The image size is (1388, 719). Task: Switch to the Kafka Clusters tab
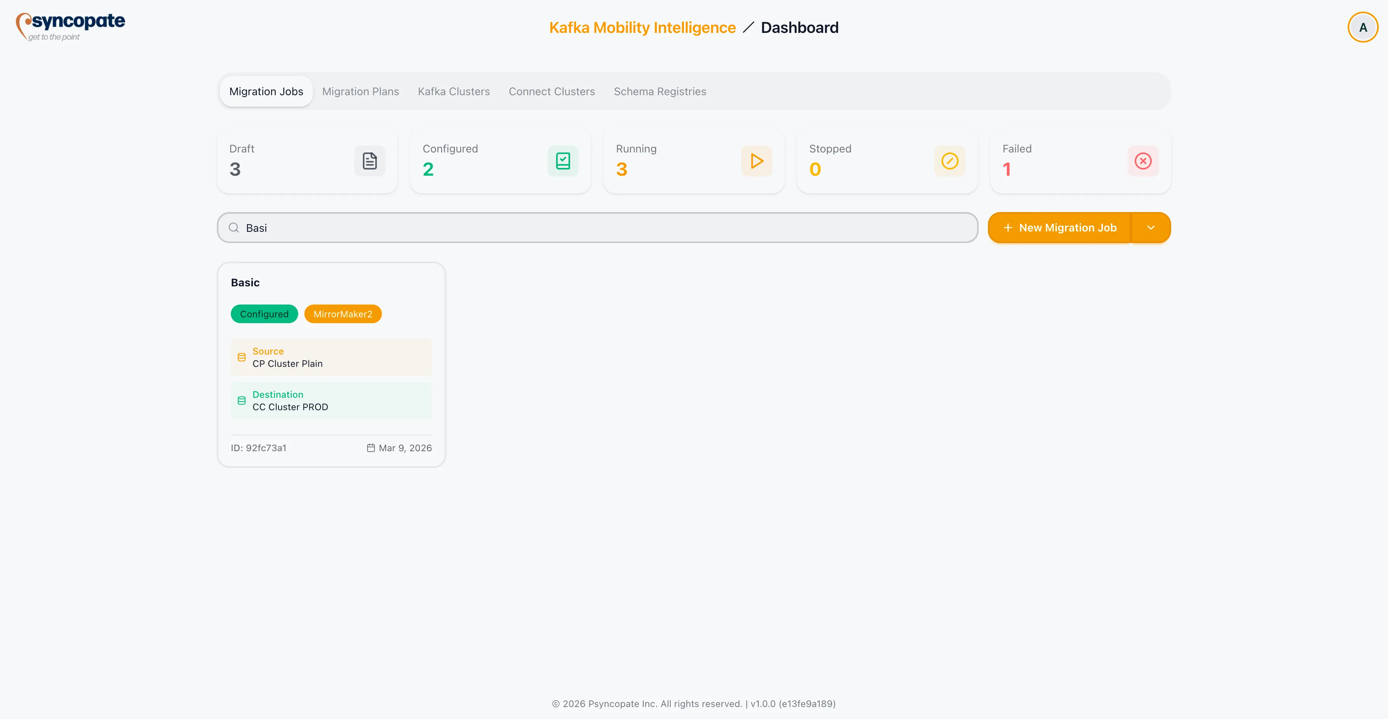(453, 91)
